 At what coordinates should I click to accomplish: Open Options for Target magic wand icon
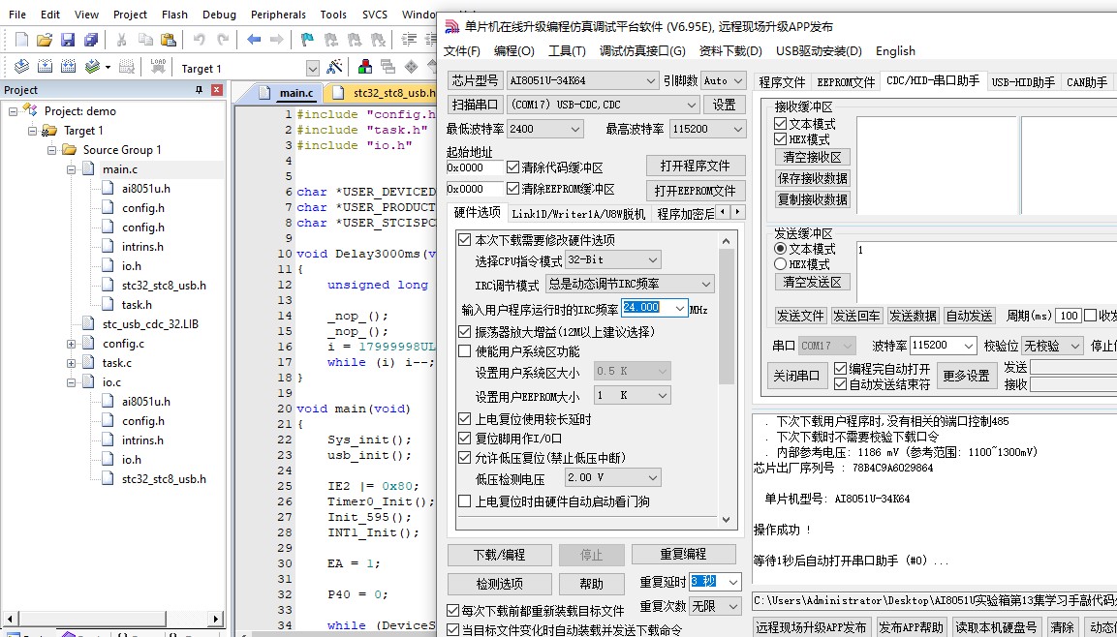coord(334,68)
